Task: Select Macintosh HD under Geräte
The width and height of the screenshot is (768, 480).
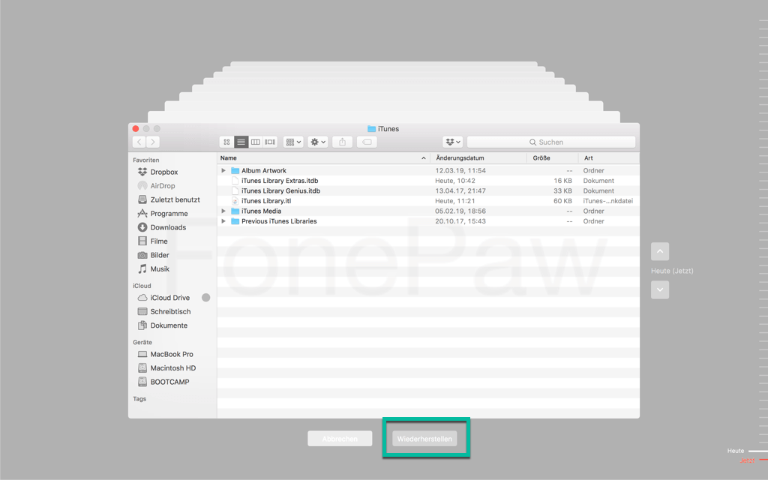Action: coord(172,367)
